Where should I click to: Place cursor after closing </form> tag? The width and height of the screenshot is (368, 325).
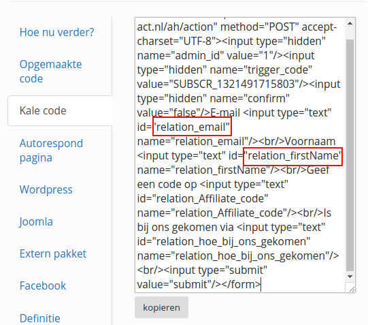click(x=261, y=285)
